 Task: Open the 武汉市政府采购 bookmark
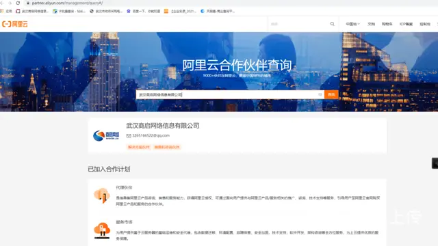106,11
